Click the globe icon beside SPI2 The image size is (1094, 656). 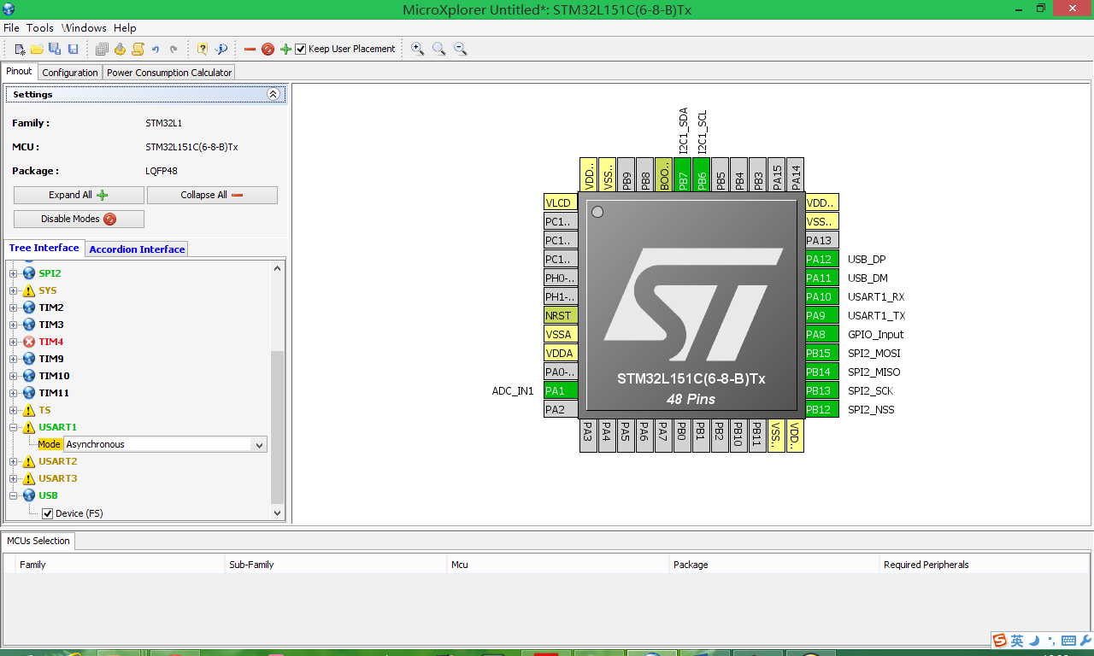pos(29,273)
